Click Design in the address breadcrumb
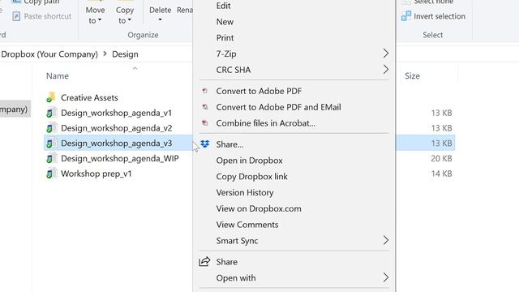Image resolution: width=519 pixels, height=292 pixels. click(125, 54)
